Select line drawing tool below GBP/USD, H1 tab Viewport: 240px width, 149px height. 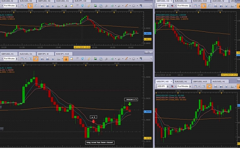tap(126, 59)
